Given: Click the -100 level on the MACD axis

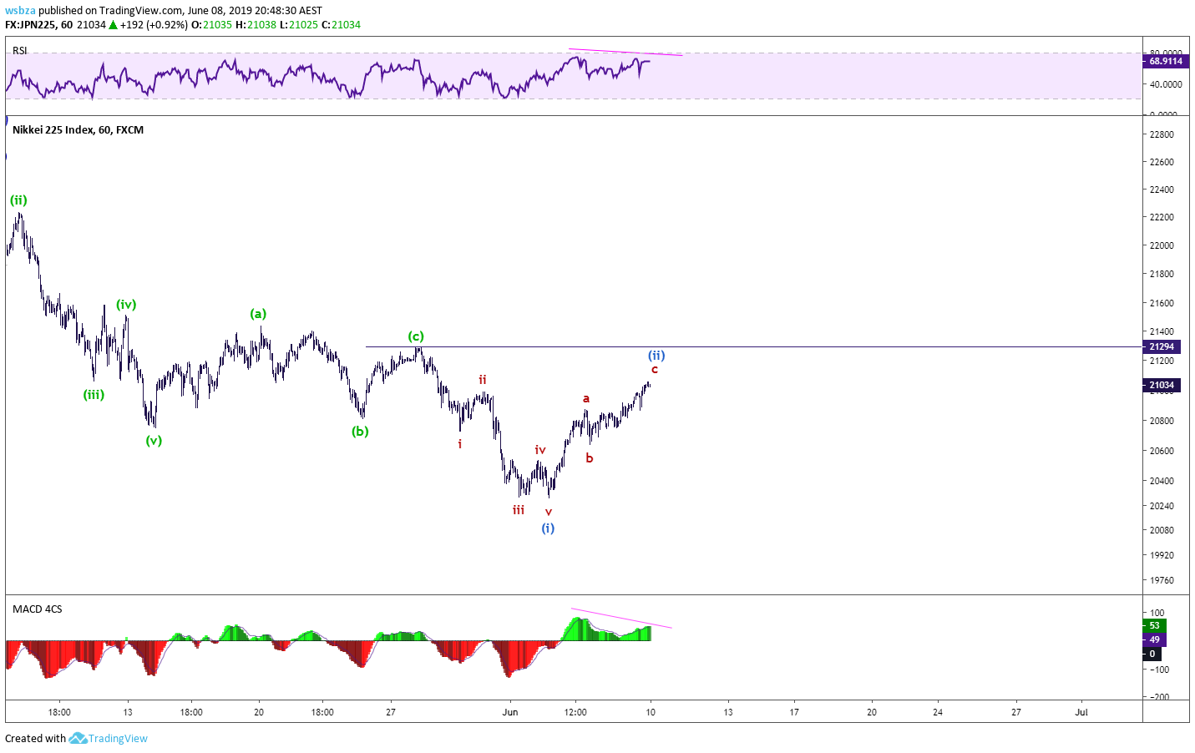Looking at the screenshot, I should [x=1159, y=670].
